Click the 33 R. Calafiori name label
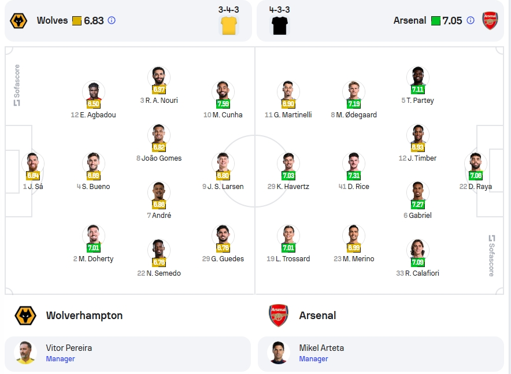 click(x=417, y=273)
